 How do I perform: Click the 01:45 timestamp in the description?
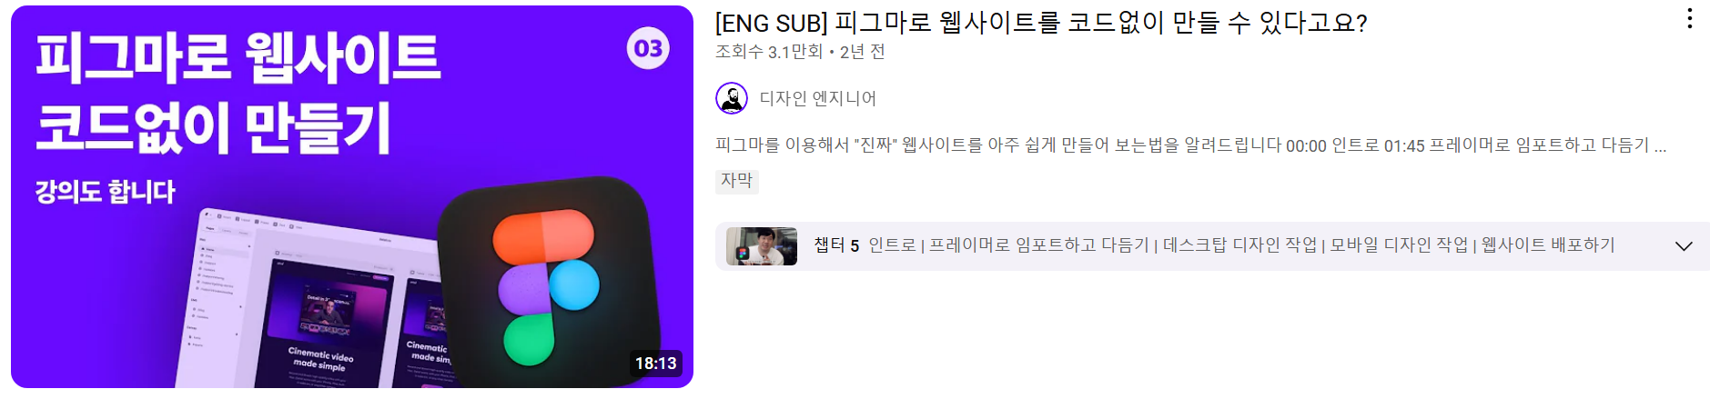1403,145
